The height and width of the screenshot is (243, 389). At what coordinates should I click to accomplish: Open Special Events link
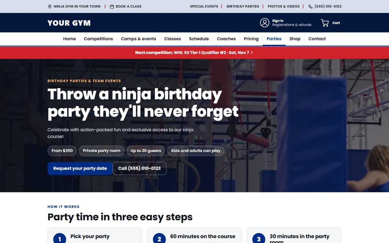(x=204, y=6)
